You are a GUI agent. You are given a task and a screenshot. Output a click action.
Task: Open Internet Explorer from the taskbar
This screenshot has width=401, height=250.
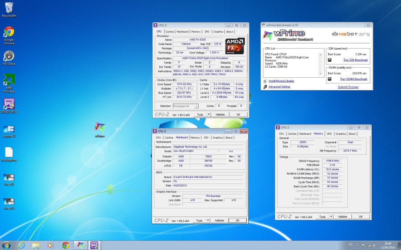pos(22,245)
